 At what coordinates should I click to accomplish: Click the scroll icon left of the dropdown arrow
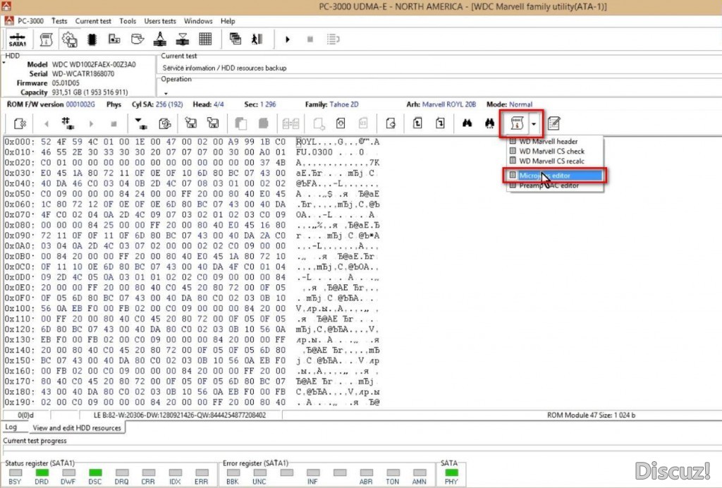click(x=517, y=123)
